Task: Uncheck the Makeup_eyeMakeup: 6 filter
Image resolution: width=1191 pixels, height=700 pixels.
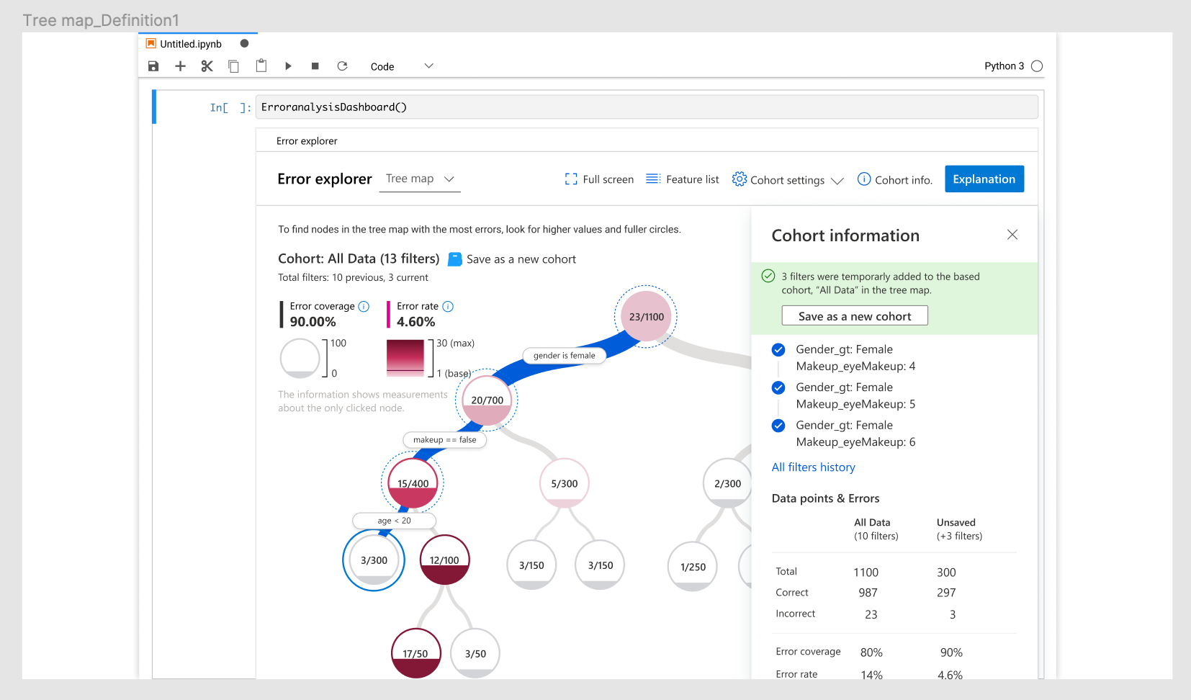Action: (x=778, y=426)
